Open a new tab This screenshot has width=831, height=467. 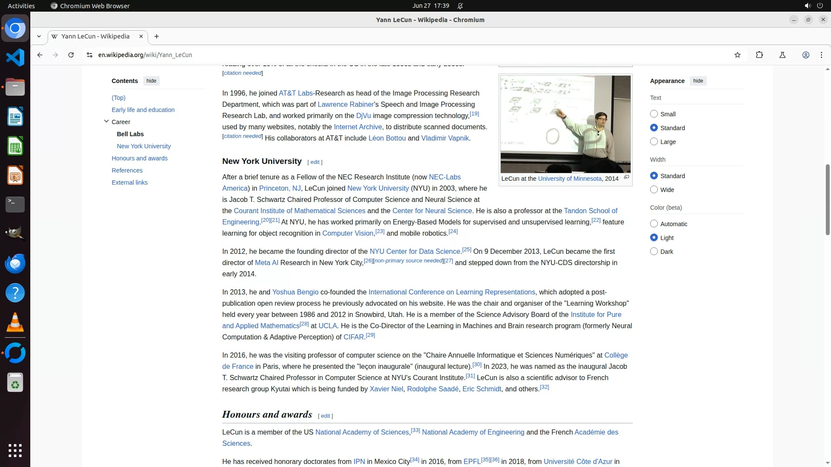click(x=157, y=36)
